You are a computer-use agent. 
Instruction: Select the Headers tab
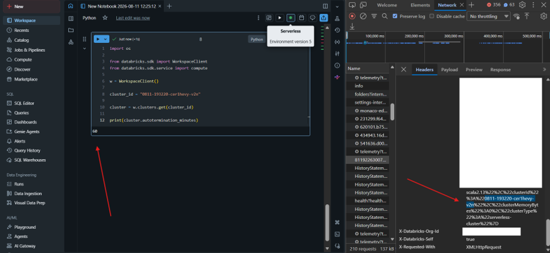[x=424, y=69]
